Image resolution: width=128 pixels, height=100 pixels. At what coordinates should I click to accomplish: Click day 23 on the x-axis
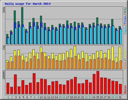[x=90, y=97]
